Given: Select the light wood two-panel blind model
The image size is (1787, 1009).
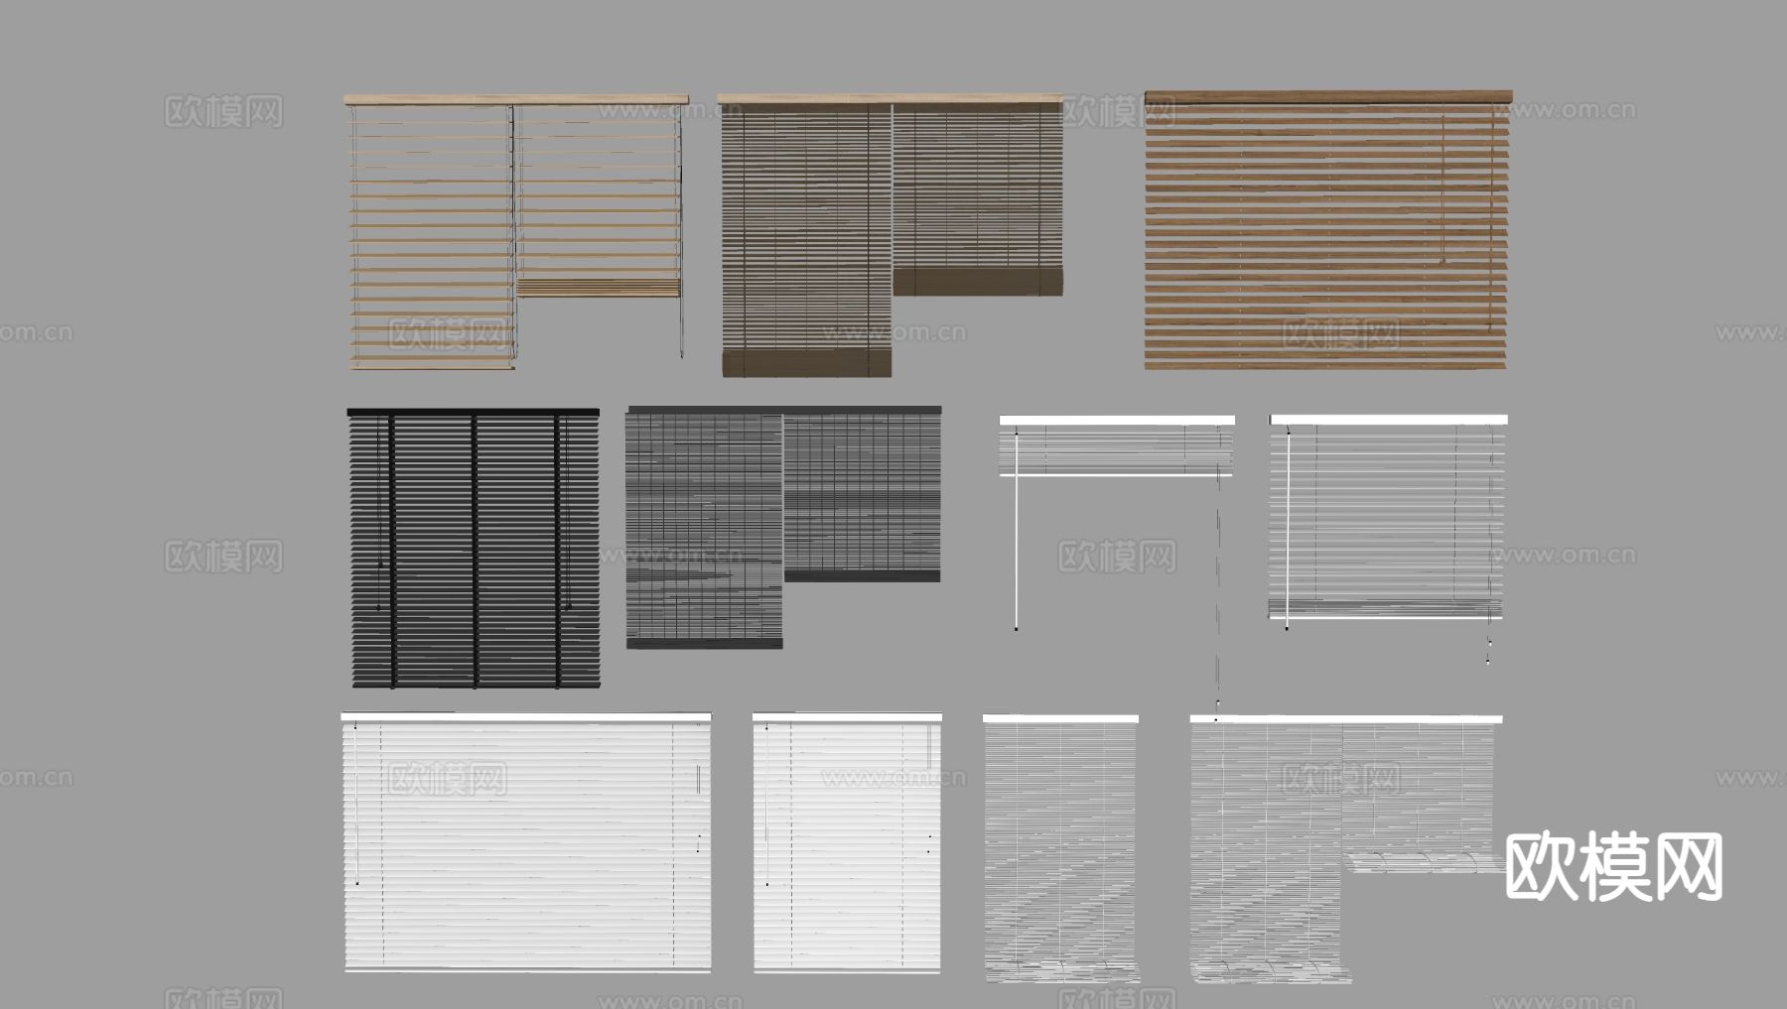Looking at the screenshot, I should [x=515, y=232].
